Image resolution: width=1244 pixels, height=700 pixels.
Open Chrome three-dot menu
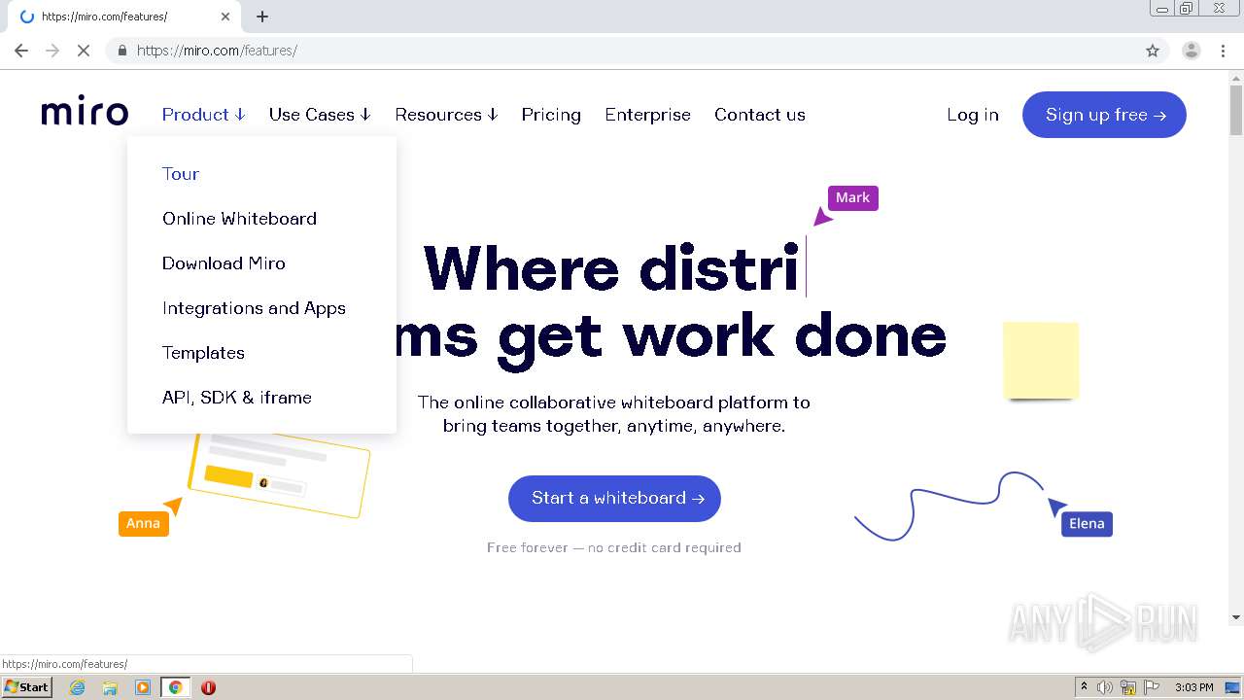(x=1223, y=51)
